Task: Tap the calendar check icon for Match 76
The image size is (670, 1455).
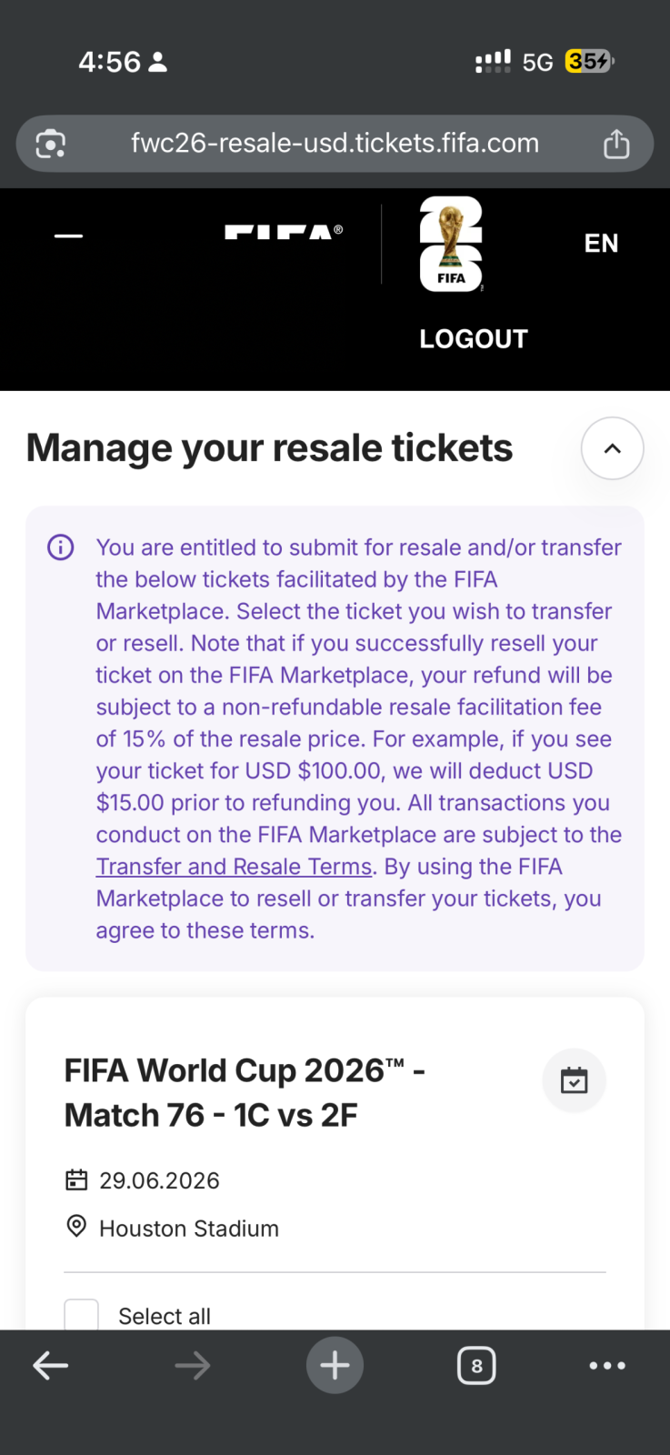Action: coord(574,1080)
